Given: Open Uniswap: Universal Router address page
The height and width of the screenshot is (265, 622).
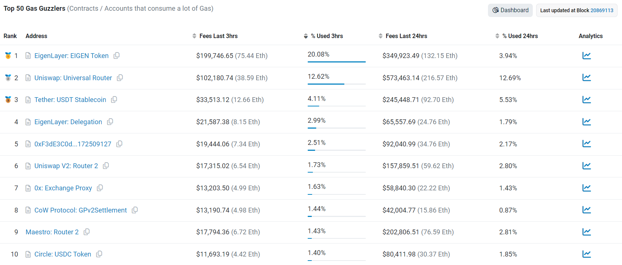Looking at the screenshot, I should click(x=73, y=78).
